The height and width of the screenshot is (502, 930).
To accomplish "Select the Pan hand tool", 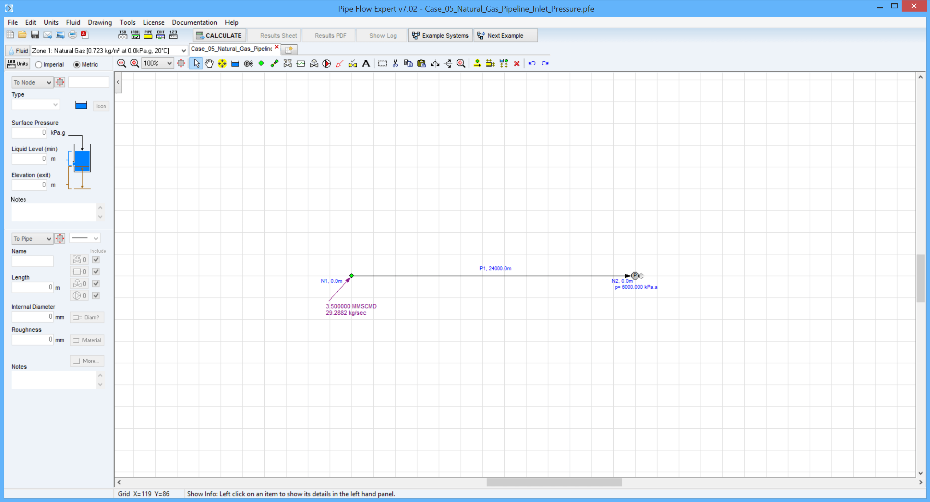I will pos(209,64).
